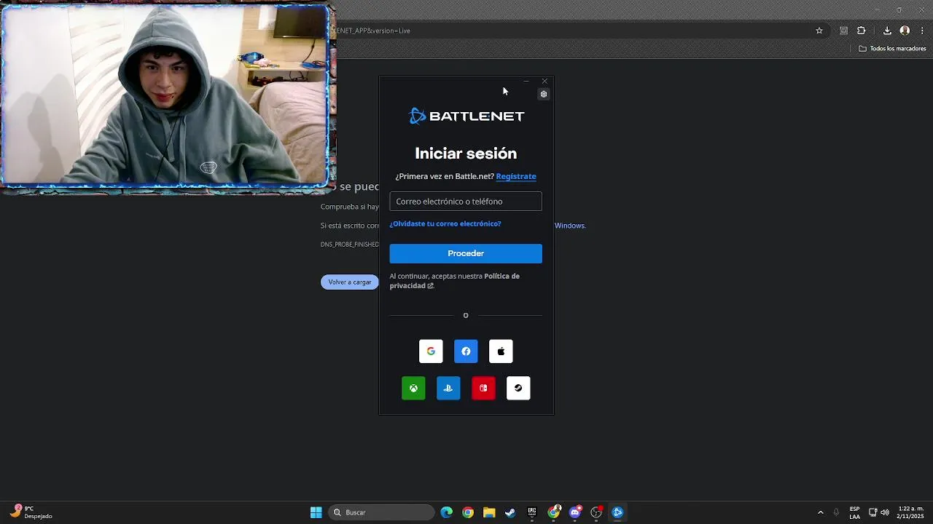This screenshot has width=933, height=524.
Task: Click Volver a cargar in Chrome
Action: [x=350, y=282]
